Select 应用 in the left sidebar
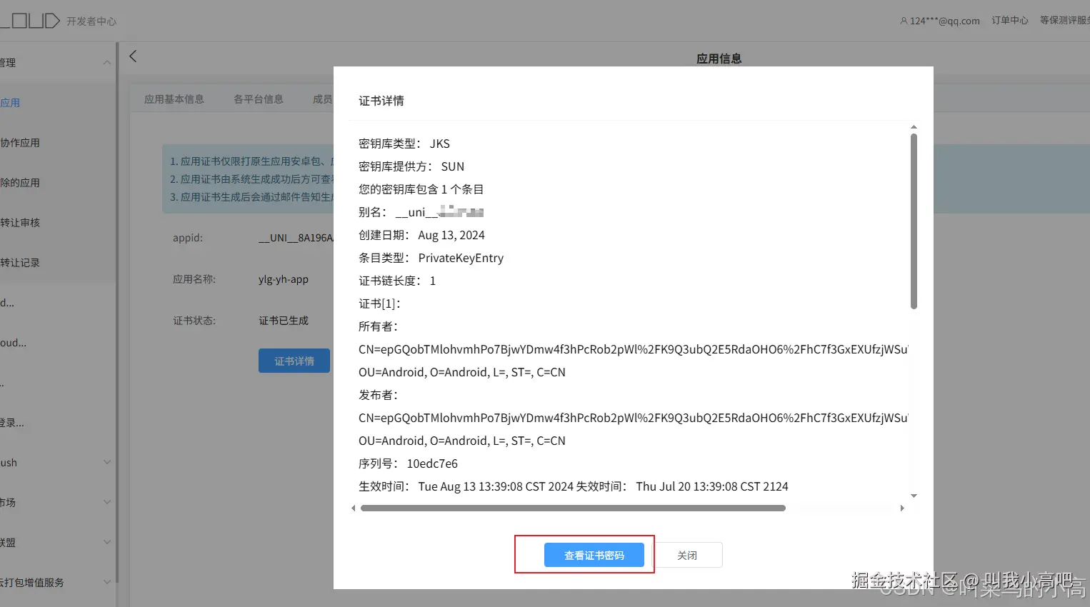1090x607 pixels. (x=10, y=103)
